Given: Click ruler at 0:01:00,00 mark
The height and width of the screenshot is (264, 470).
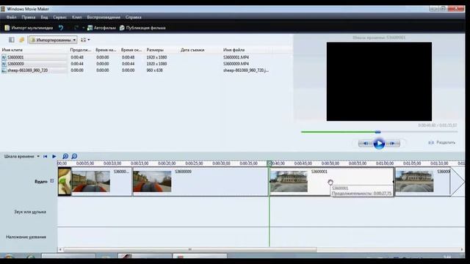Looking at the screenshot, I should click(x=385, y=164).
